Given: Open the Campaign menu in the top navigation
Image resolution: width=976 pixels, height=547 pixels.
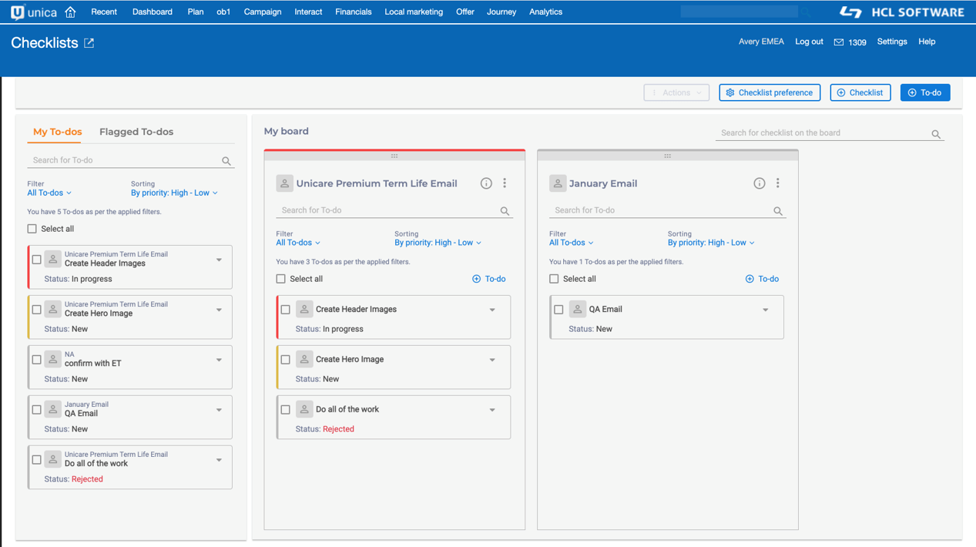Looking at the screenshot, I should click(262, 12).
